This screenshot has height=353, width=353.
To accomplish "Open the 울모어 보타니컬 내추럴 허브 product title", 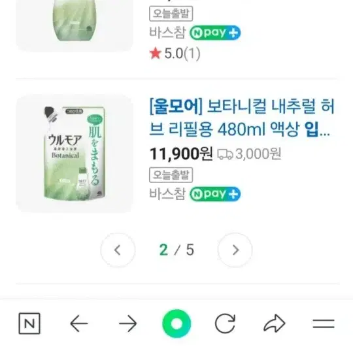I will (x=242, y=118).
